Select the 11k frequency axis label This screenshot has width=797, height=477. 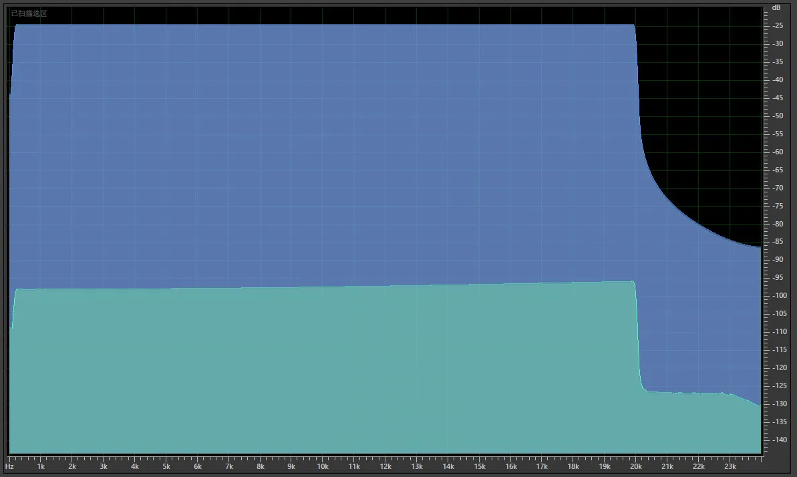pos(354,466)
